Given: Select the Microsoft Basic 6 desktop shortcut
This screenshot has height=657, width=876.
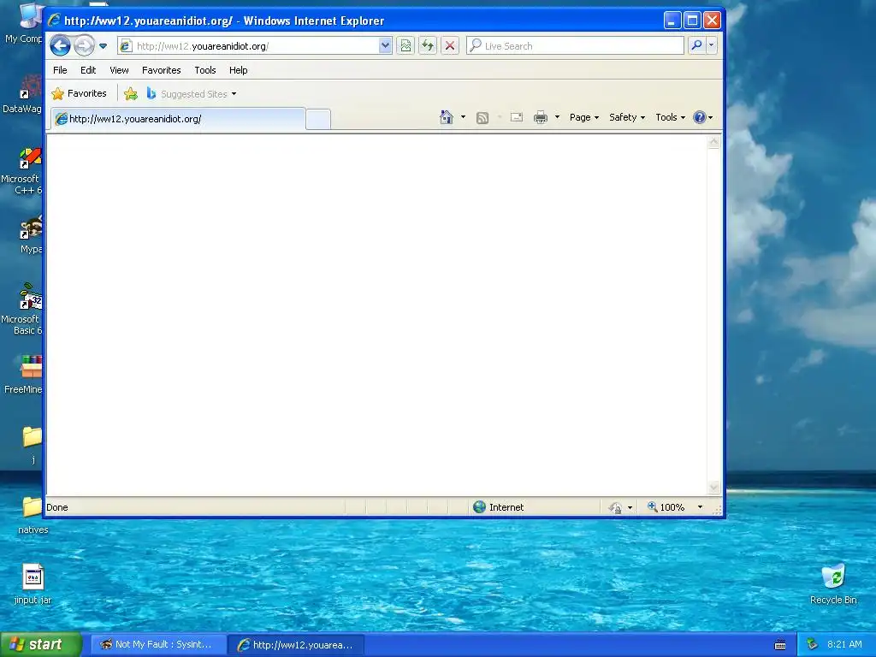Looking at the screenshot, I should [x=22, y=311].
